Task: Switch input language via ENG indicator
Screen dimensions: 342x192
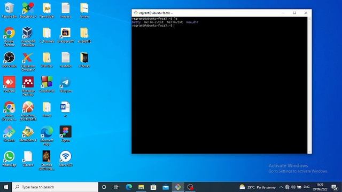Action: pos(306,187)
